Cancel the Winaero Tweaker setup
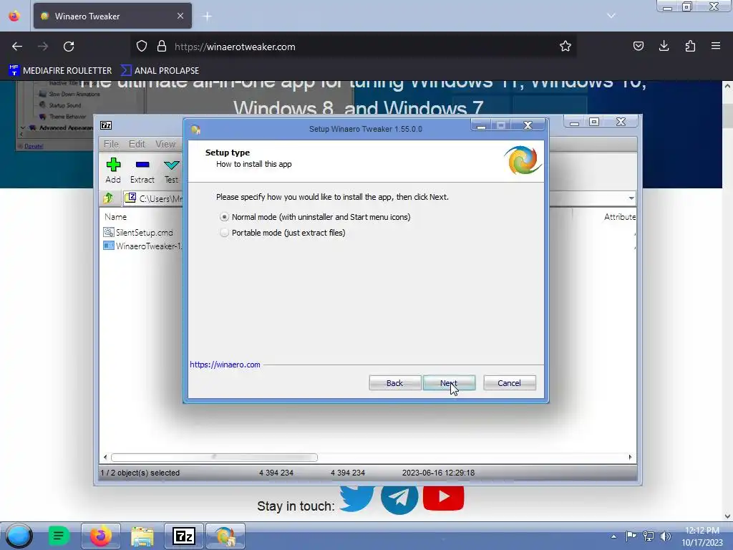733x550 pixels. tap(509, 383)
